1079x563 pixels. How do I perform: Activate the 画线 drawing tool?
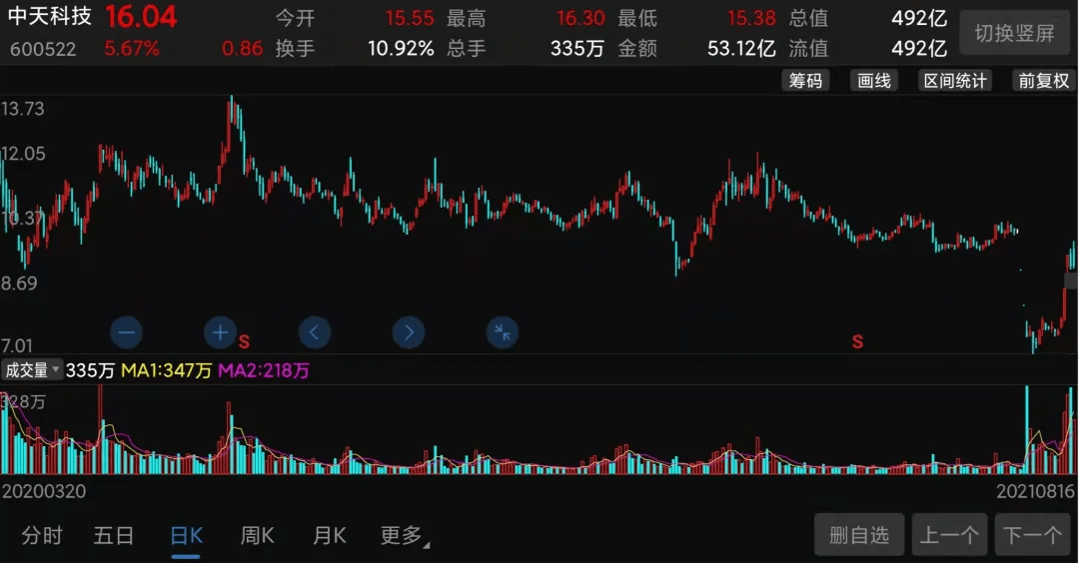[874, 81]
